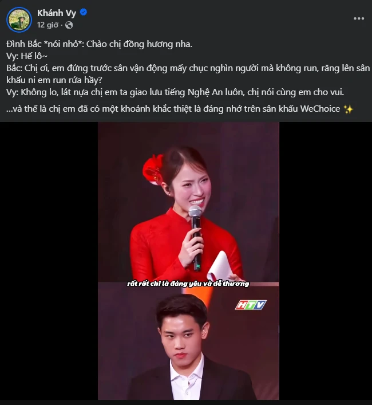Click the globe public-audience icon
This screenshot has width=372, height=405.
click(69, 25)
